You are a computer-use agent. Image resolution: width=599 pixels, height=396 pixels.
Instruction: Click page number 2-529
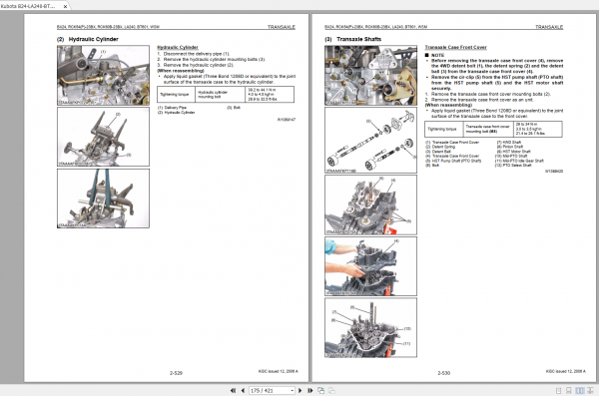(176, 373)
